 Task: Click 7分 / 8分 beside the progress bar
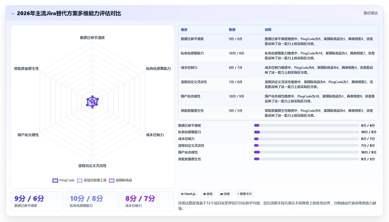368,145
